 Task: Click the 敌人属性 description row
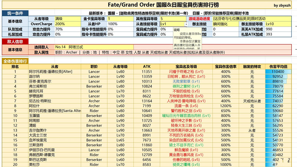173,52
